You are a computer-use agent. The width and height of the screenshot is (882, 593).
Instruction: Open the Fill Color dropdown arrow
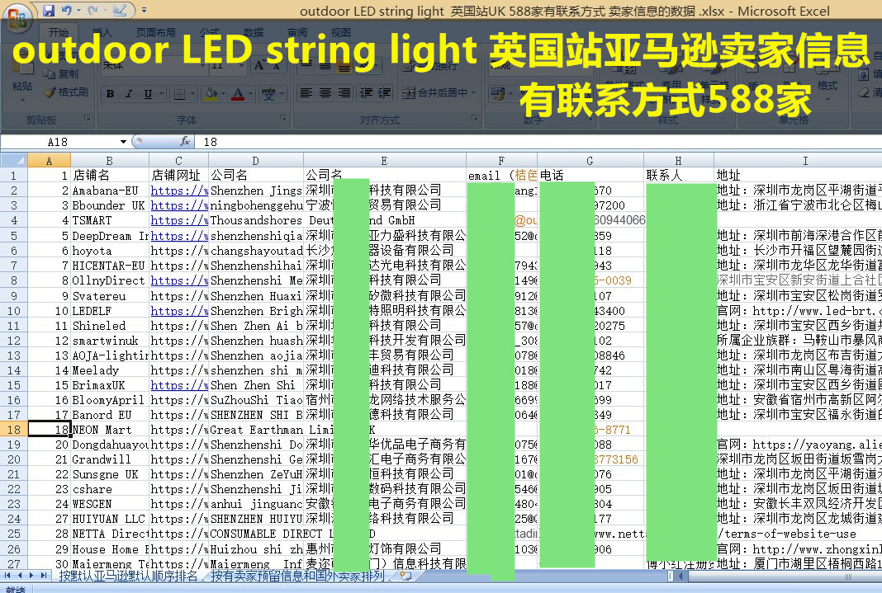pyautogui.click(x=223, y=94)
